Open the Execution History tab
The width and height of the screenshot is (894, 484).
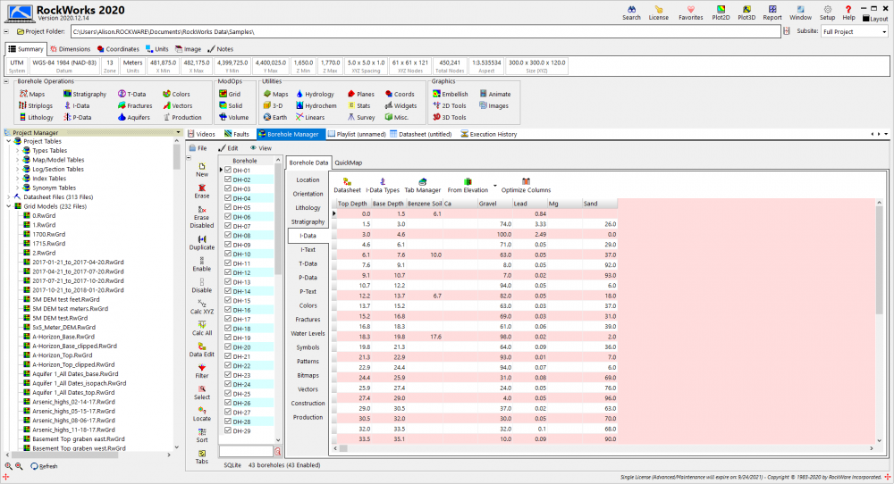click(489, 134)
